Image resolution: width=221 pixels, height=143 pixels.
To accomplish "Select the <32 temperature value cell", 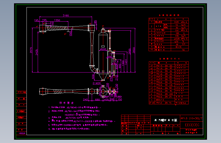I will [x=180, y=41].
